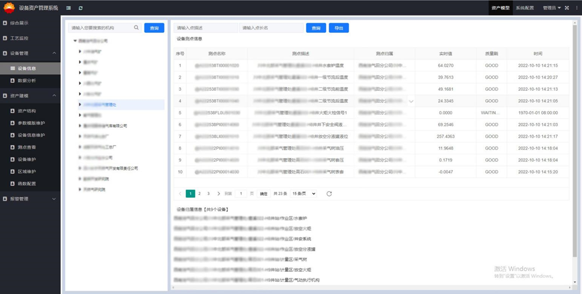Toggle sidebar collapse icon in top bar
The image size is (582, 294).
(x=68, y=8)
